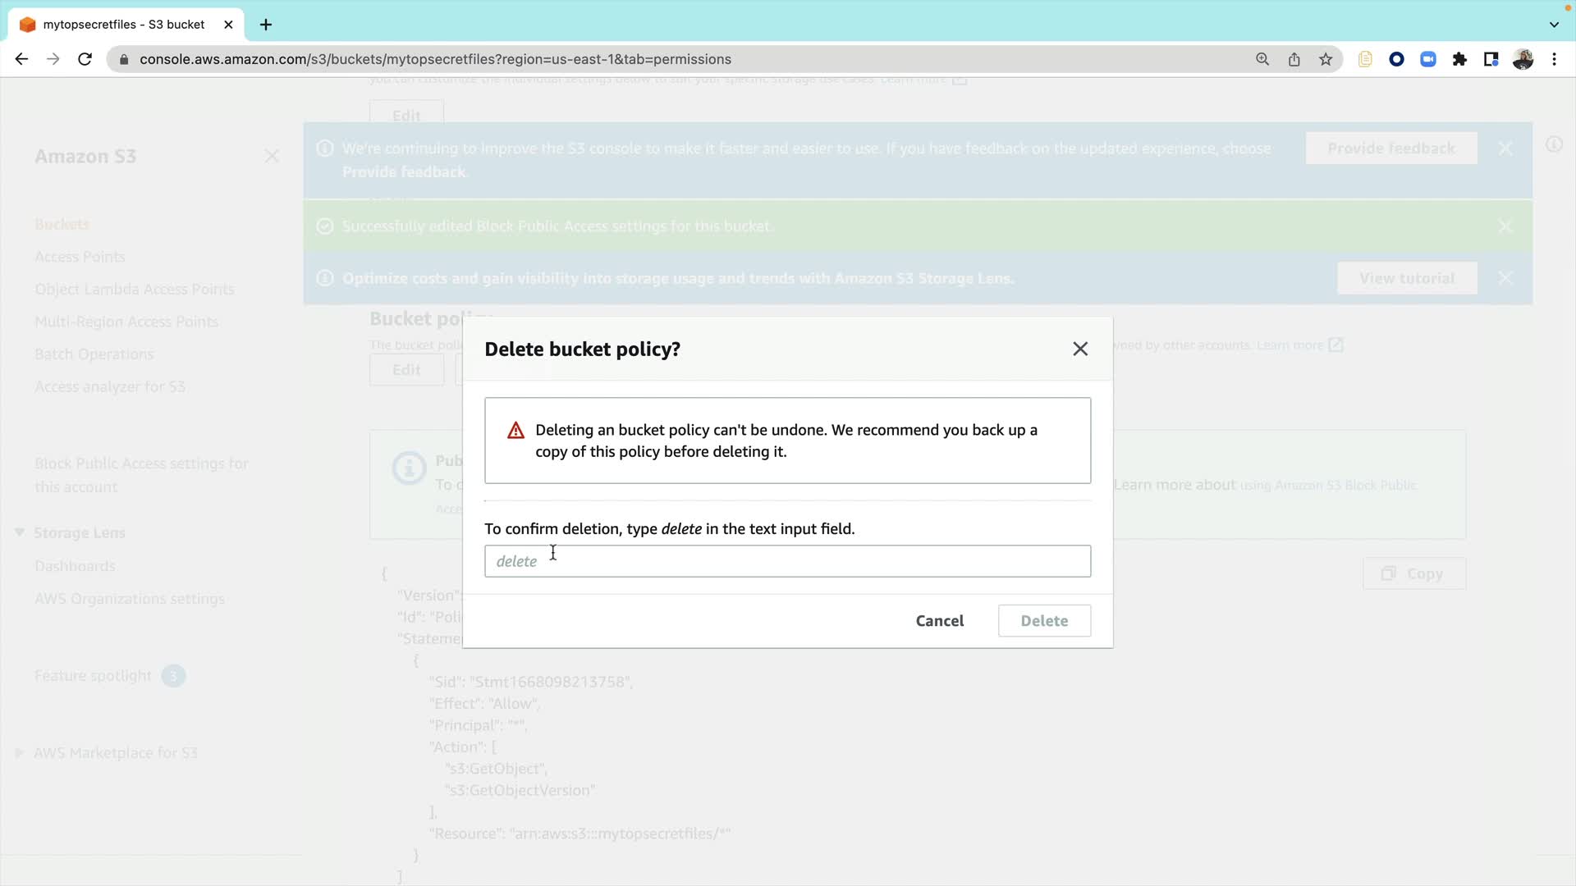
Task: Type in the delete confirmation field
Action: click(787, 561)
